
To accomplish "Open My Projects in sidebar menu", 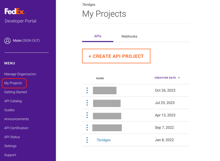I will (x=13, y=83).
